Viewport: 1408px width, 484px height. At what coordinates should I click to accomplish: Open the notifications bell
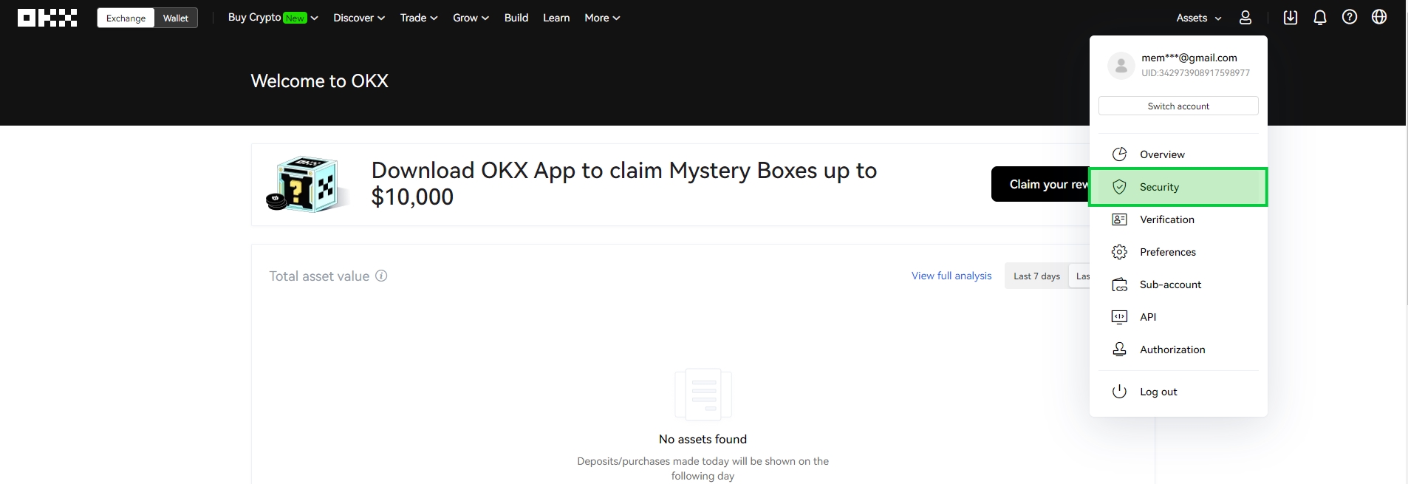(x=1320, y=18)
